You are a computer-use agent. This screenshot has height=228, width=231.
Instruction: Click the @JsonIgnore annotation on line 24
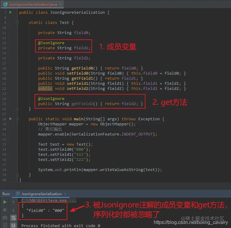pyautogui.click(x=51, y=99)
